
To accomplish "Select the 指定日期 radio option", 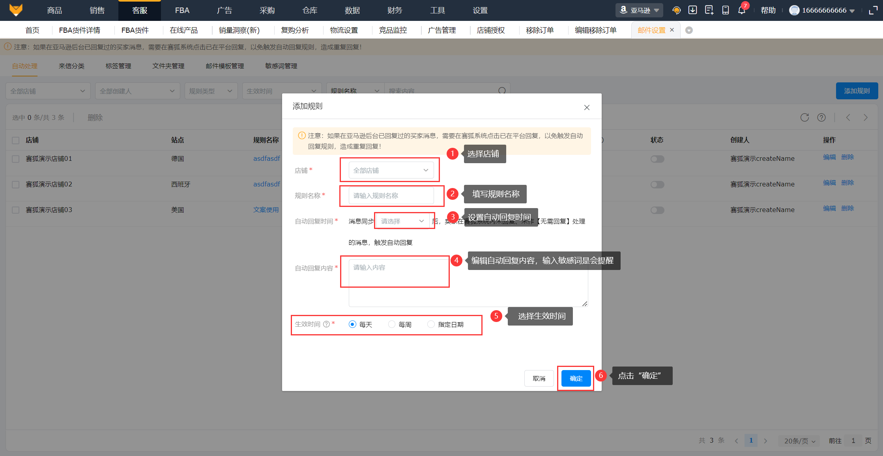I will click(431, 324).
